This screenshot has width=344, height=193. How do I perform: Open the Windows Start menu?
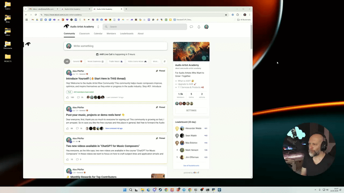pyautogui.click(x=125, y=190)
